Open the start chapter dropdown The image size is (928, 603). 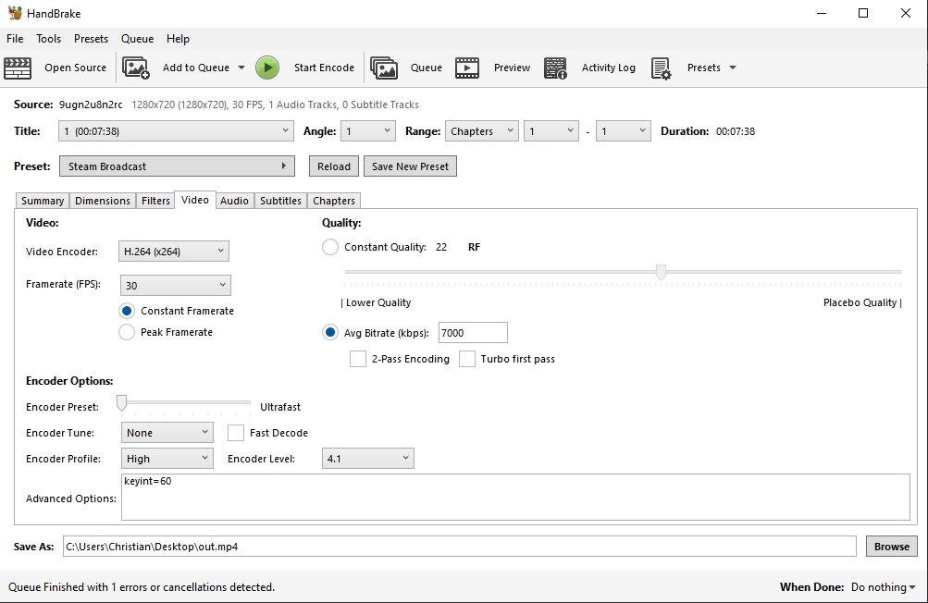coord(551,130)
